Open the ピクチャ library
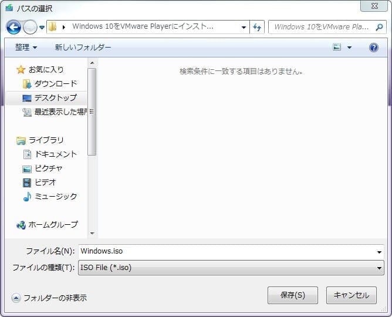 click(x=48, y=168)
